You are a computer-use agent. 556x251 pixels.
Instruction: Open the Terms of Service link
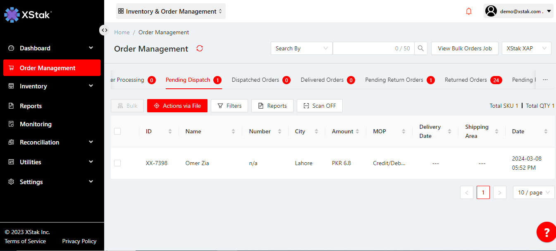click(x=25, y=241)
